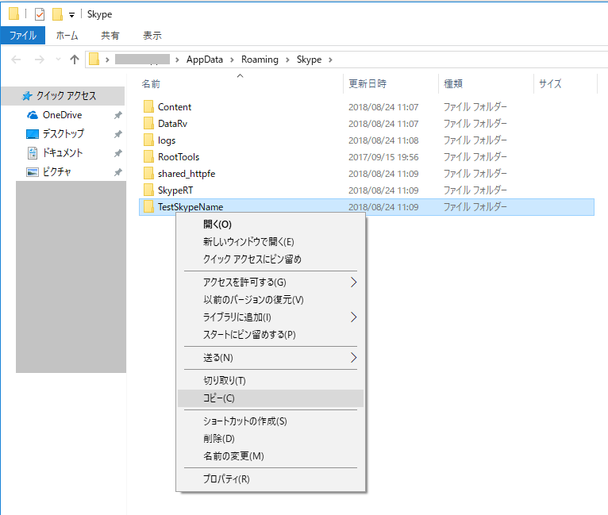
Task: Click the logs folder icon
Action: click(148, 140)
